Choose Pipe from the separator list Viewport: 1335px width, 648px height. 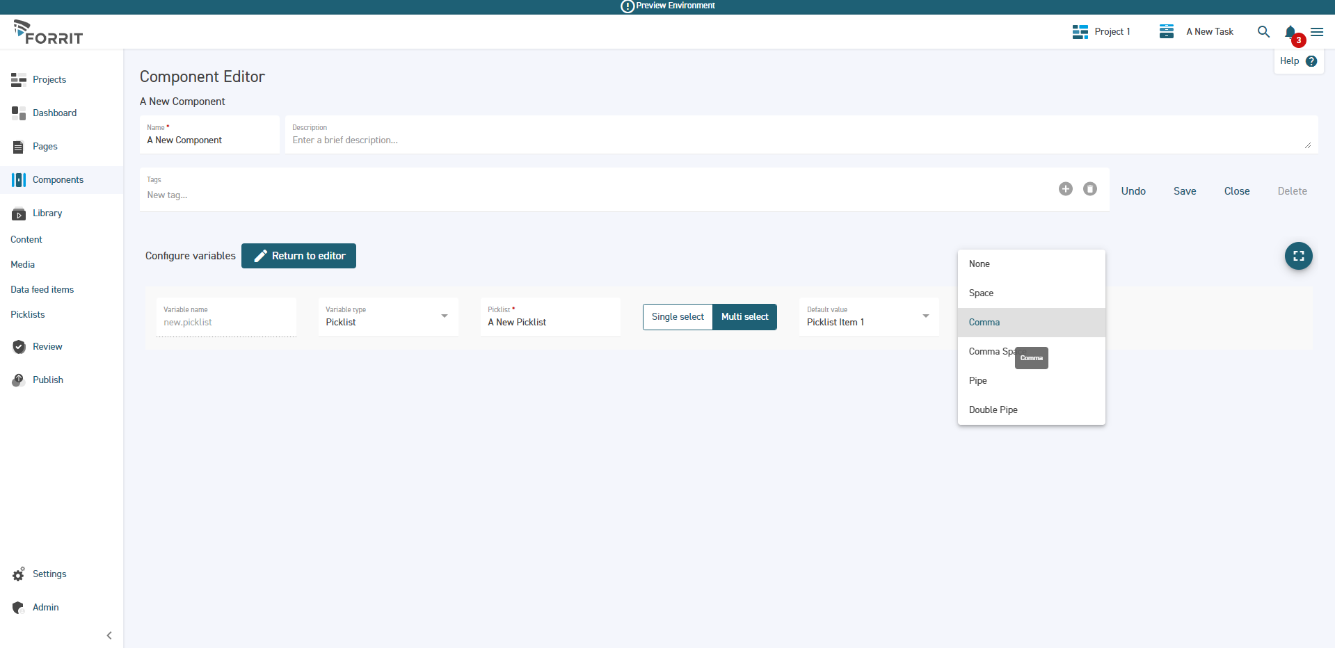click(x=978, y=381)
